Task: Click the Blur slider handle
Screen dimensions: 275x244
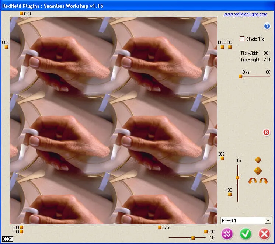Action: (240, 77)
